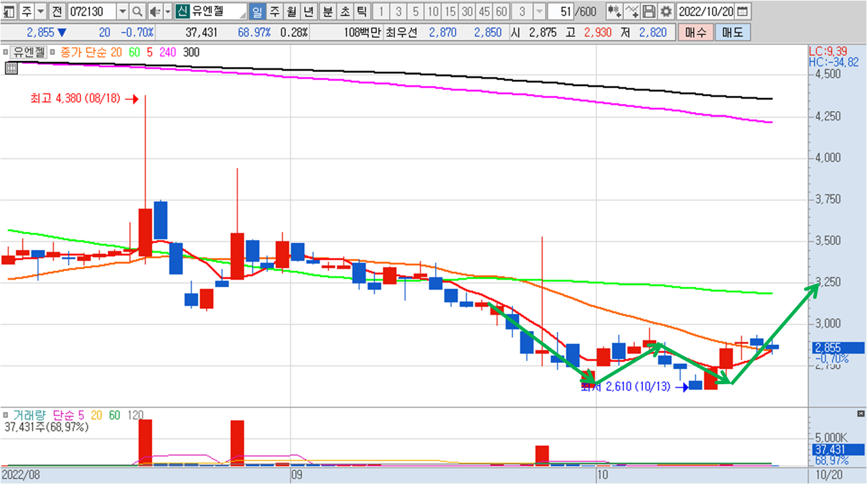The width and height of the screenshot is (867, 484).
Task: Close the volume panel X icon
Action: click(x=861, y=414)
